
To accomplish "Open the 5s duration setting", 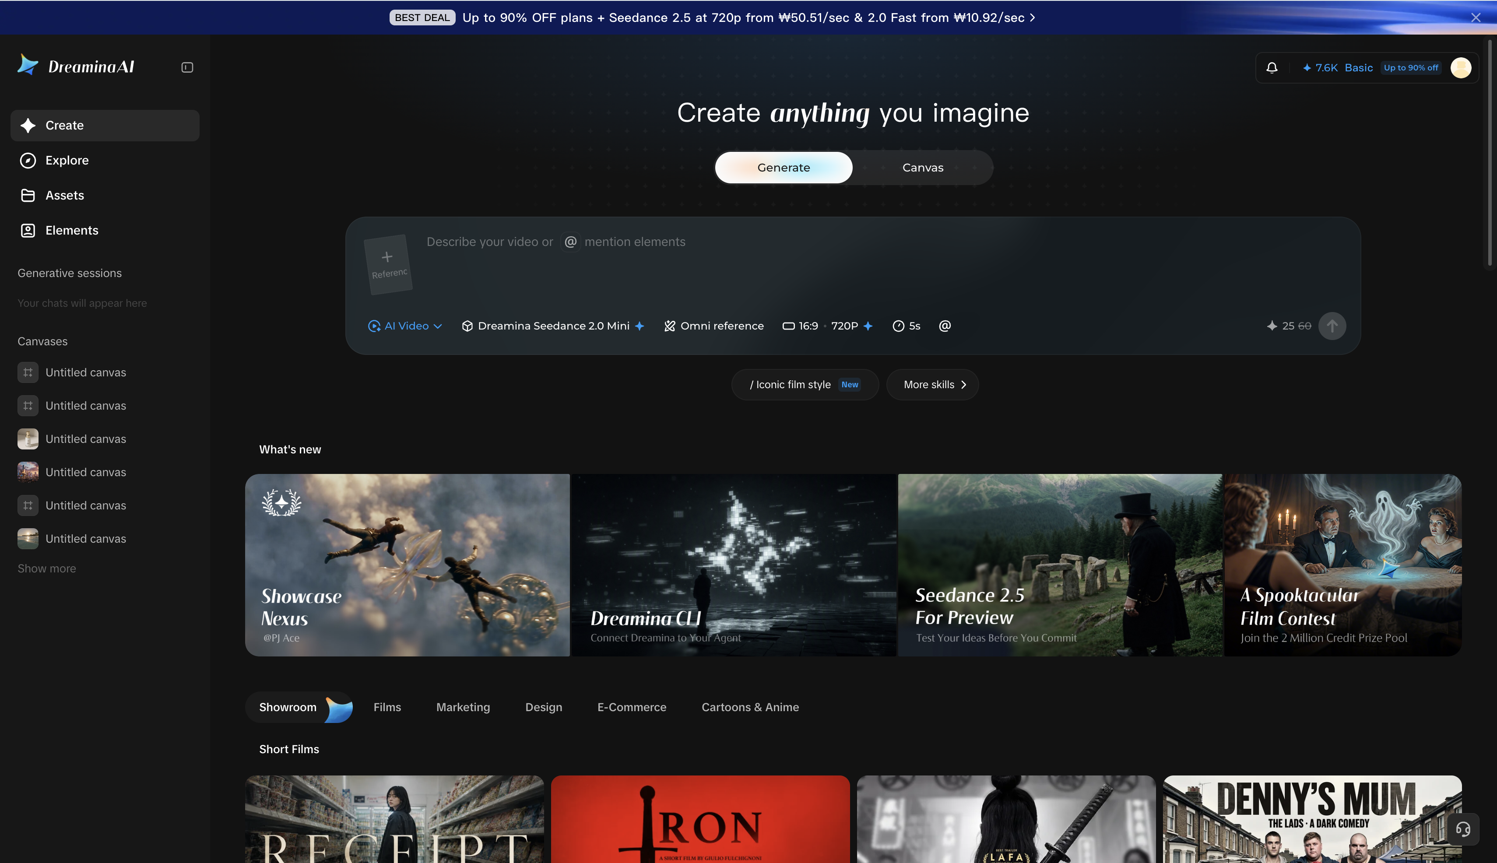I will (907, 326).
